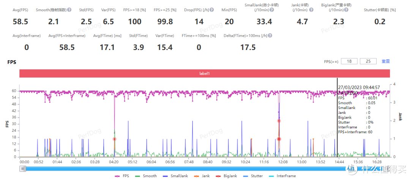Click the Var(FPS) value 6.5
Viewport: 410px width, 179px height.
click(108, 22)
